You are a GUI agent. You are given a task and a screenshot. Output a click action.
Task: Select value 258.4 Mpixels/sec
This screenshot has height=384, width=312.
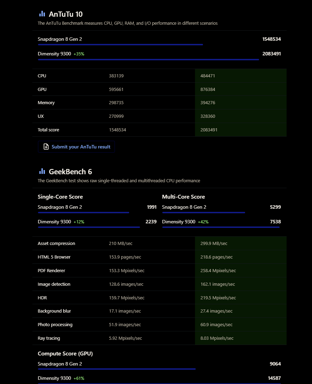click(218, 271)
